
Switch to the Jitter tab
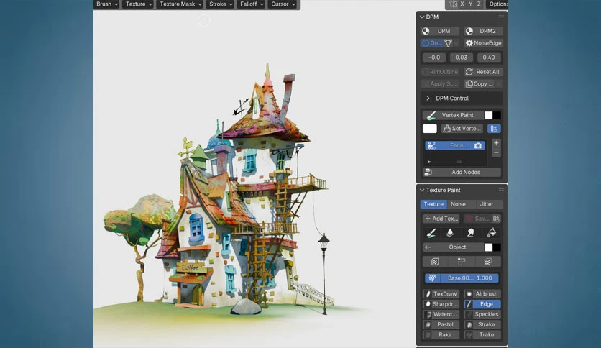tap(487, 204)
